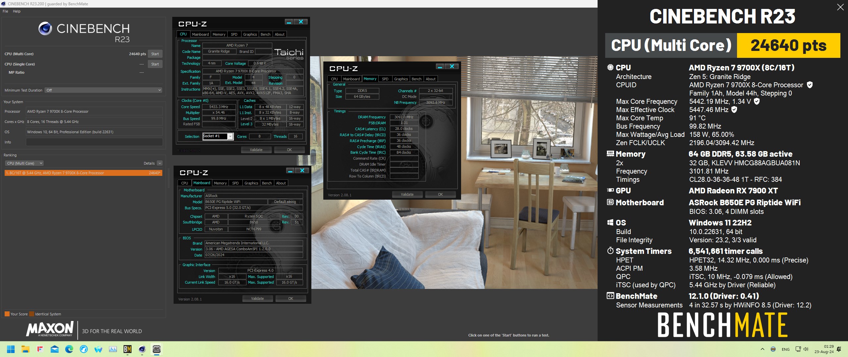The image size is (848, 357).
Task: Open the performance graph monitor taskbar icon
Action: point(113,349)
